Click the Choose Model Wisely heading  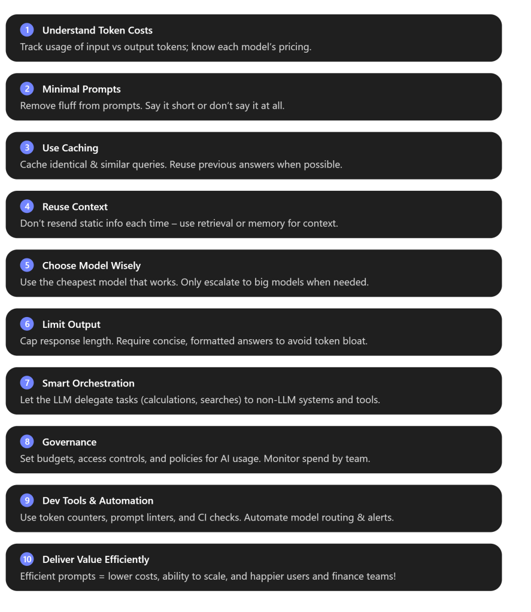point(91,266)
